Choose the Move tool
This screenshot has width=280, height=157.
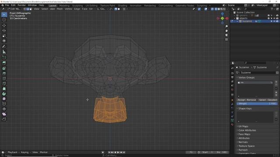pos(4,25)
